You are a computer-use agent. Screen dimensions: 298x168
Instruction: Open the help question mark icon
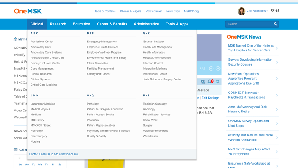pos(277,10)
